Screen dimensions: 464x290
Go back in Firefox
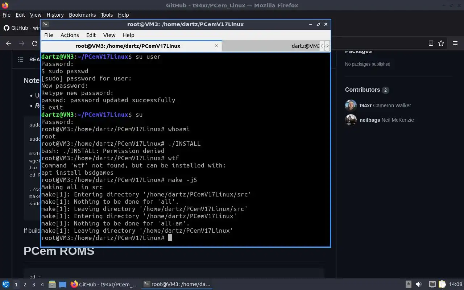click(9, 43)
